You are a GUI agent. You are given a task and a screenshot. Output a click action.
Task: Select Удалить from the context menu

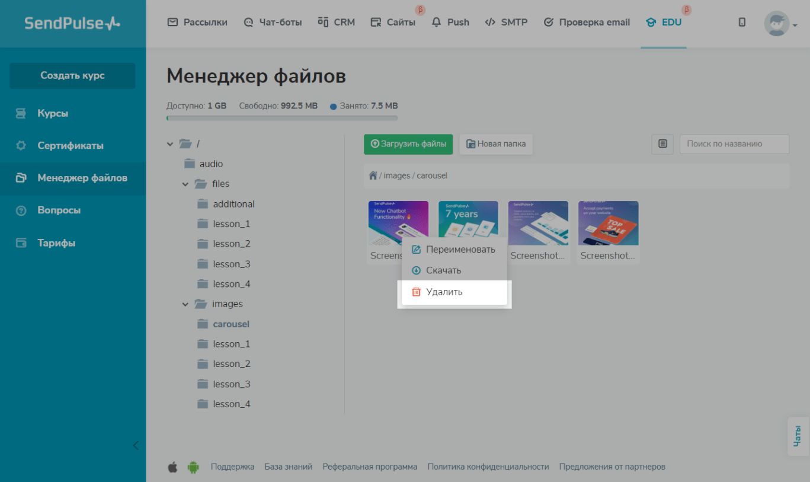444,292
